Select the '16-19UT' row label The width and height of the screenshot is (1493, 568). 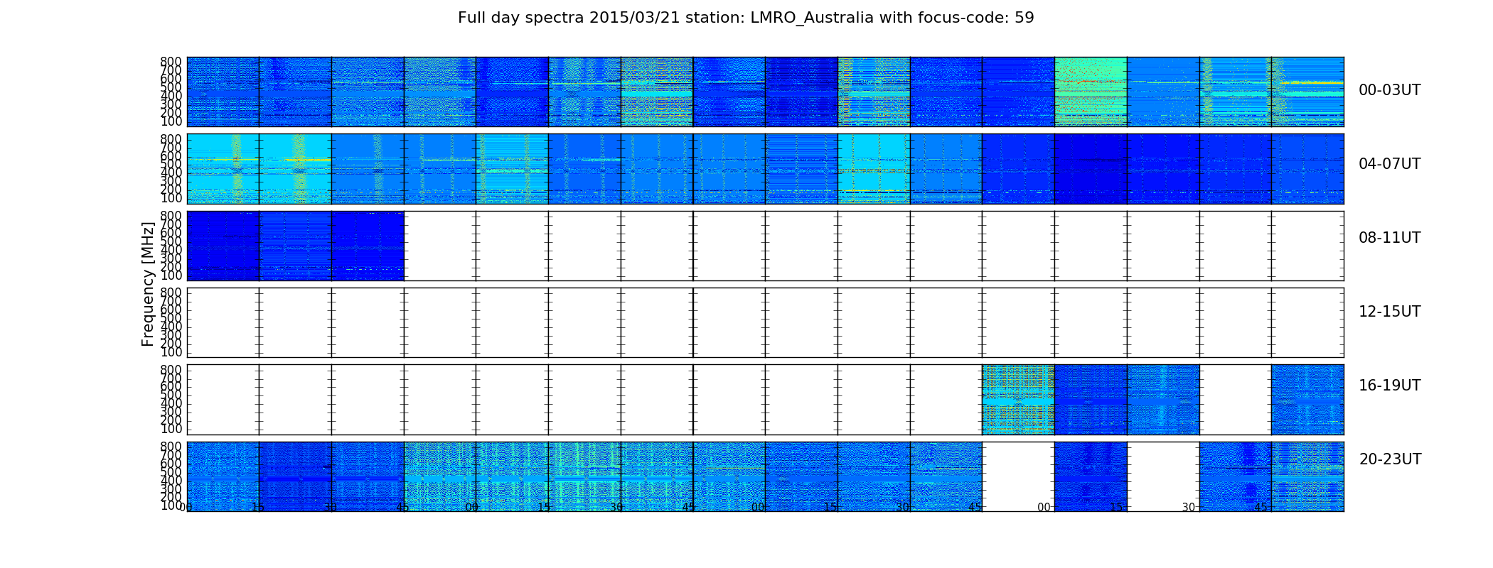[x=1389, y=386]
